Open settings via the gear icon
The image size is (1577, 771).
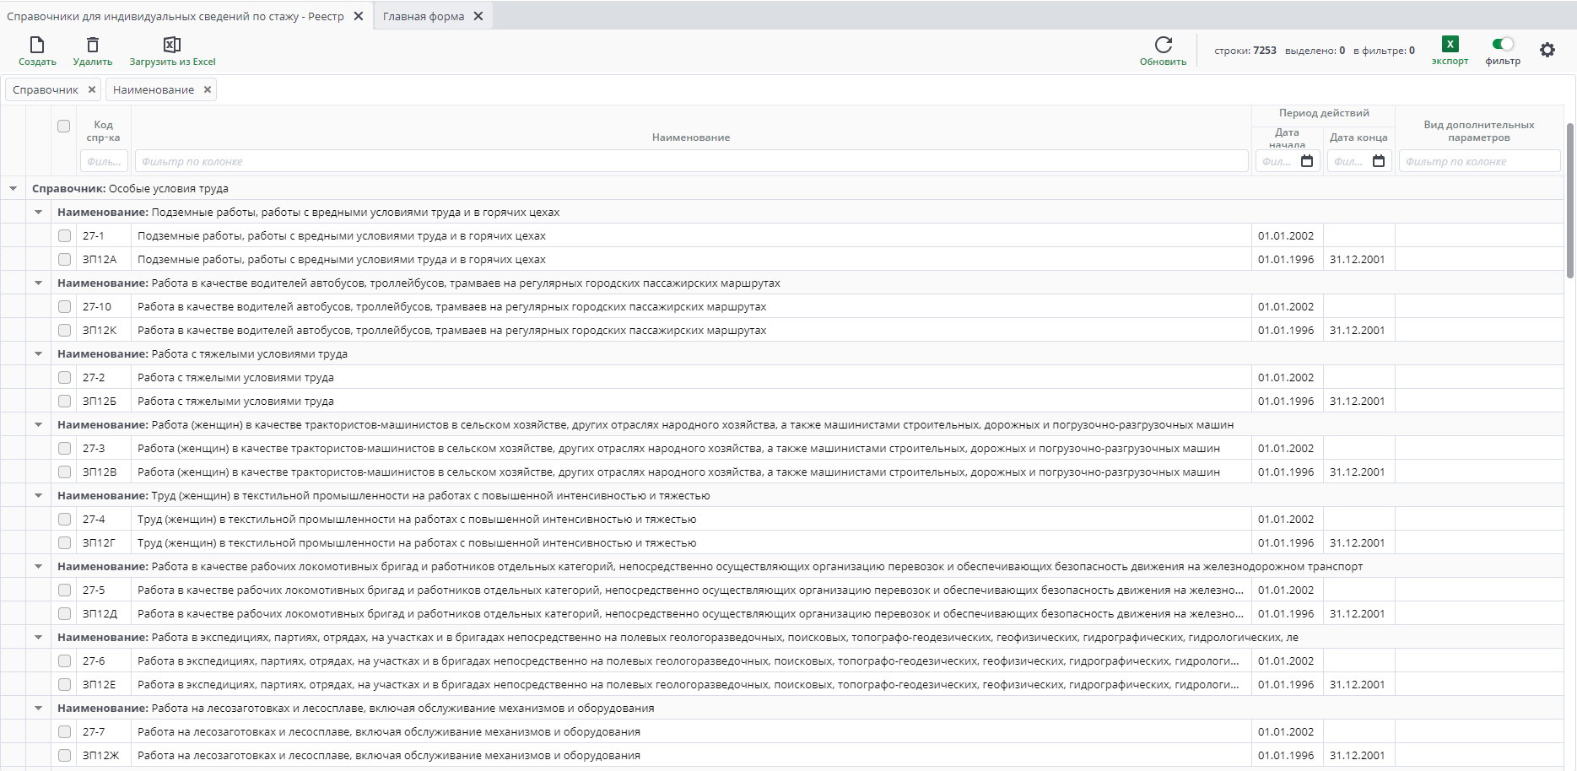(x=1547, y=51)
